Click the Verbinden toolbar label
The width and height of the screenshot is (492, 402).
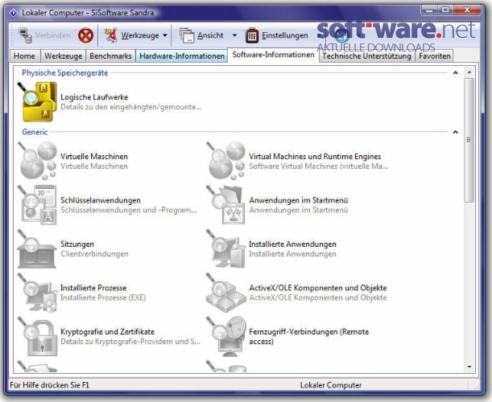(x=52, y=35)
